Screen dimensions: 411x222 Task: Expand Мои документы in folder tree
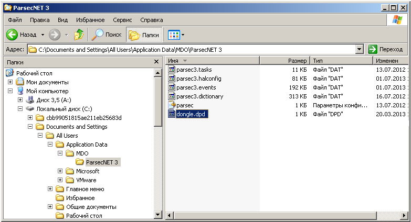click(x=10, y=82)
